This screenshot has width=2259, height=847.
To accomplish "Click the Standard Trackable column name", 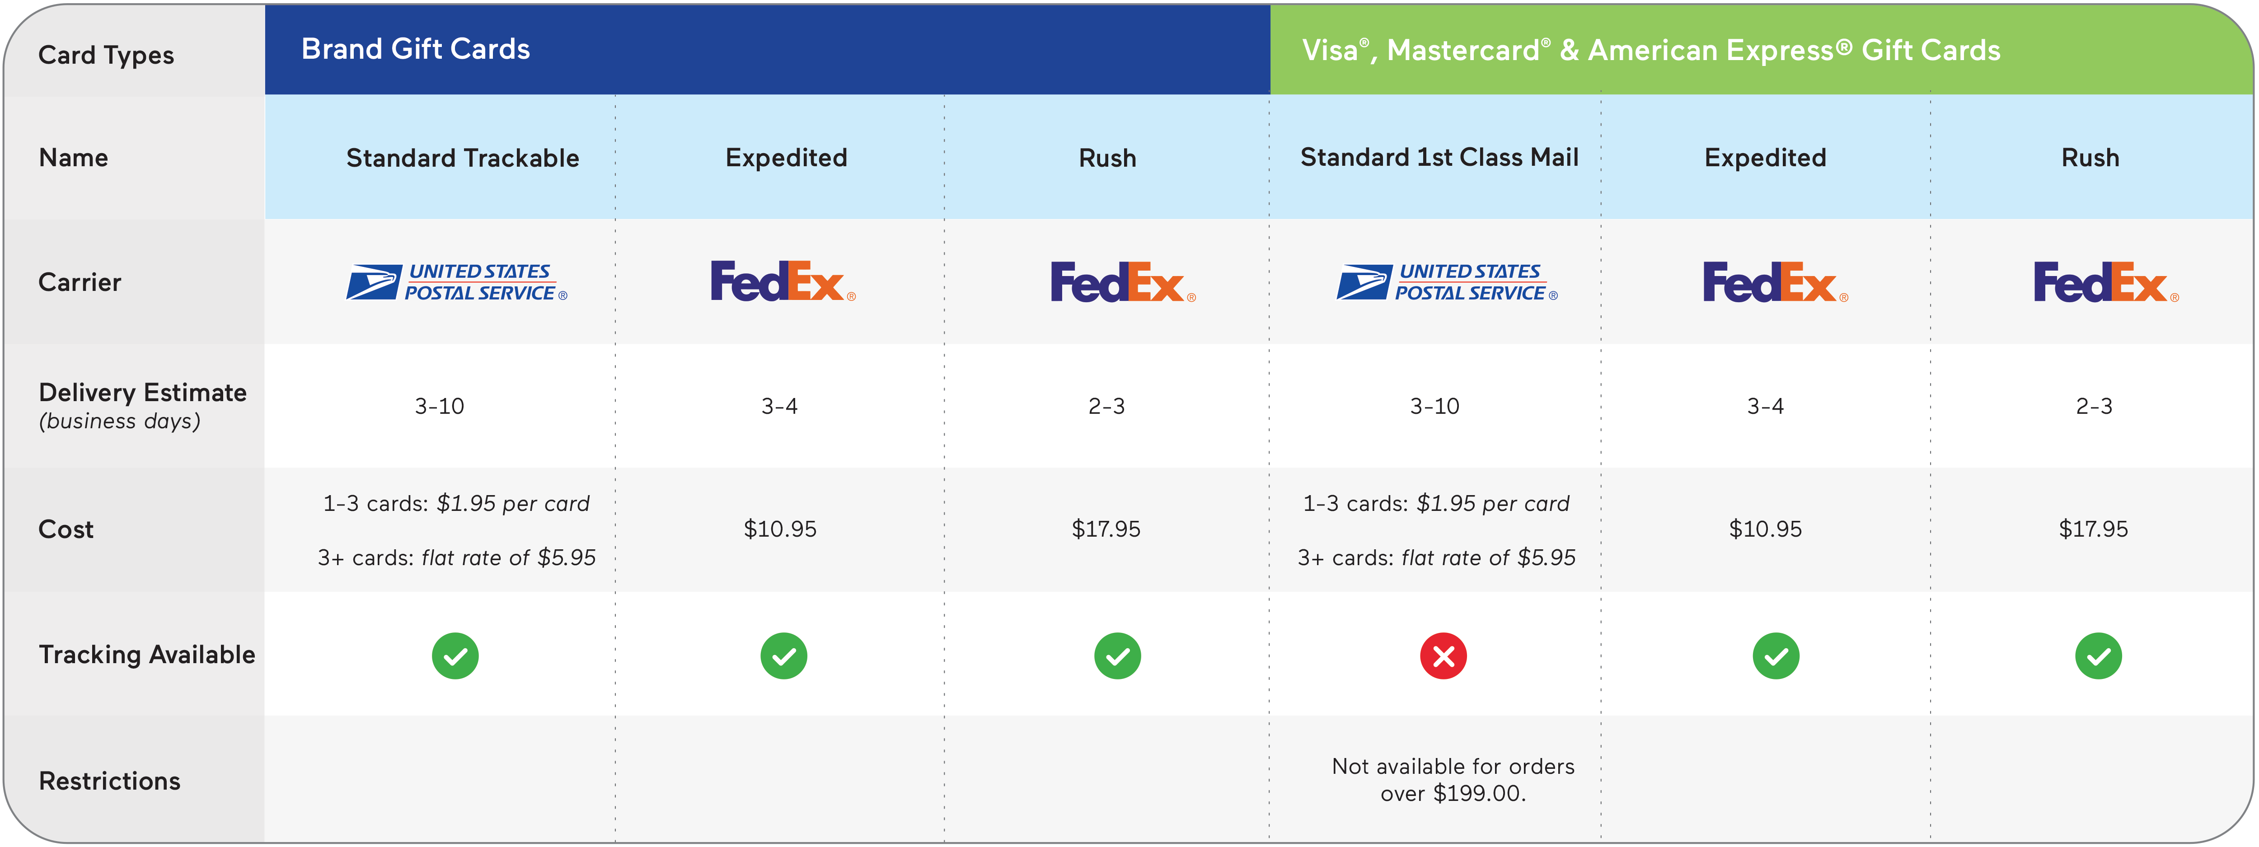I will [x=463, y=158].
